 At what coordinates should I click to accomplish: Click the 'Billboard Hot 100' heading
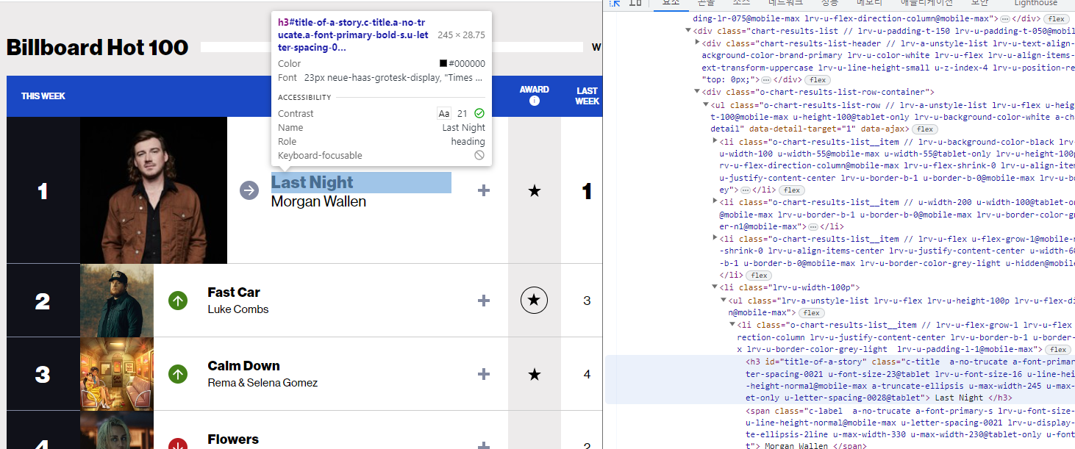pyautogui.click(x=97, y=48)
